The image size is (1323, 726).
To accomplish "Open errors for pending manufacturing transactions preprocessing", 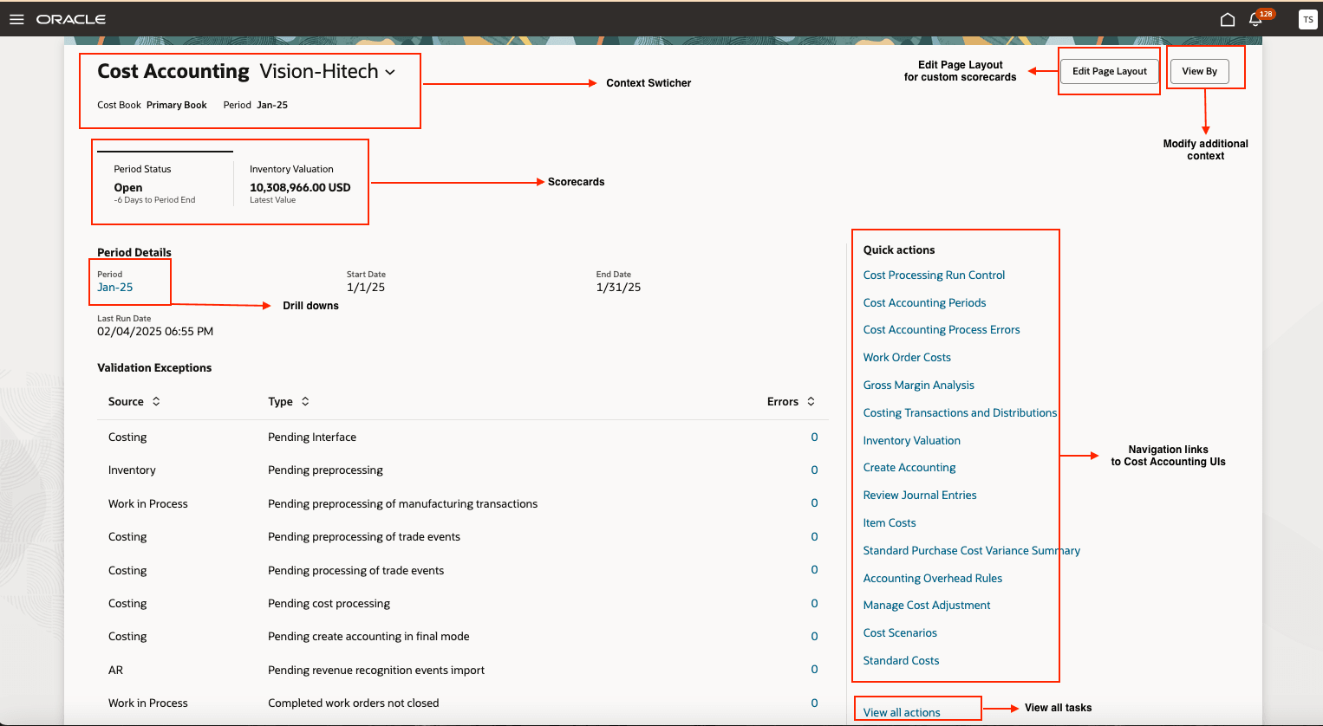I will tap(814, 502).
